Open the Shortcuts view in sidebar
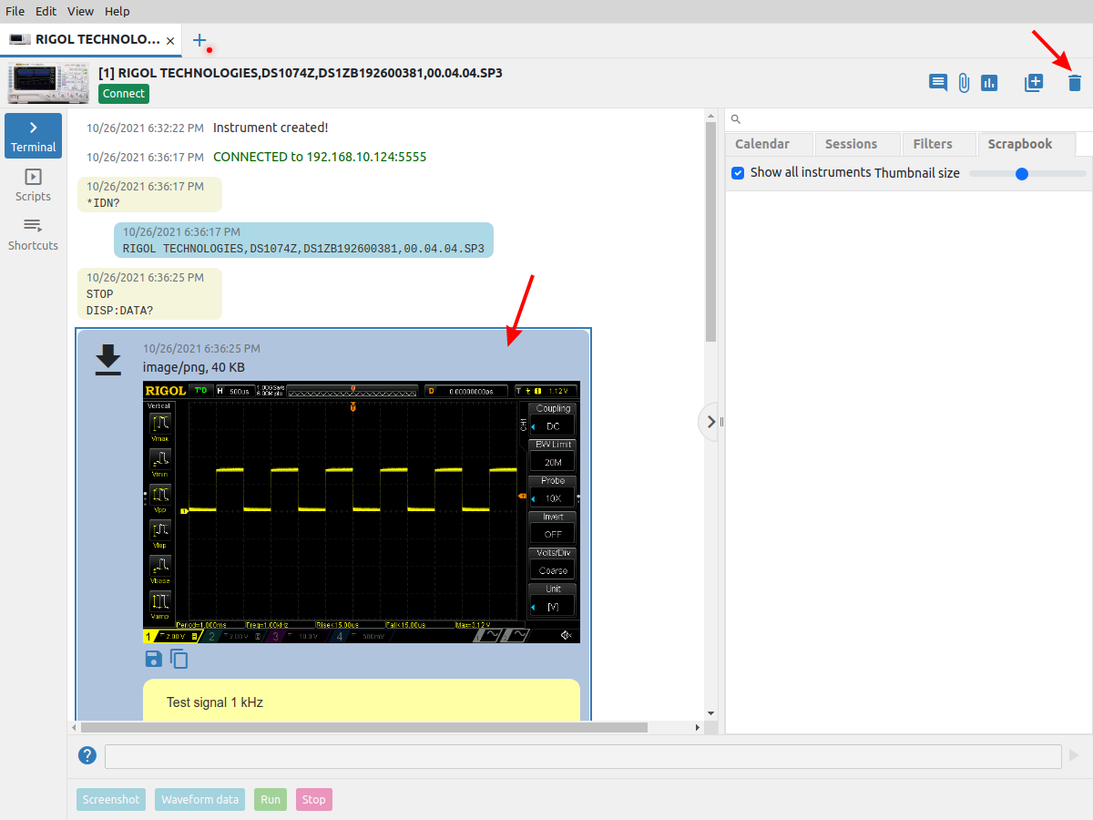1093x820 pixels. coord(33,234)
